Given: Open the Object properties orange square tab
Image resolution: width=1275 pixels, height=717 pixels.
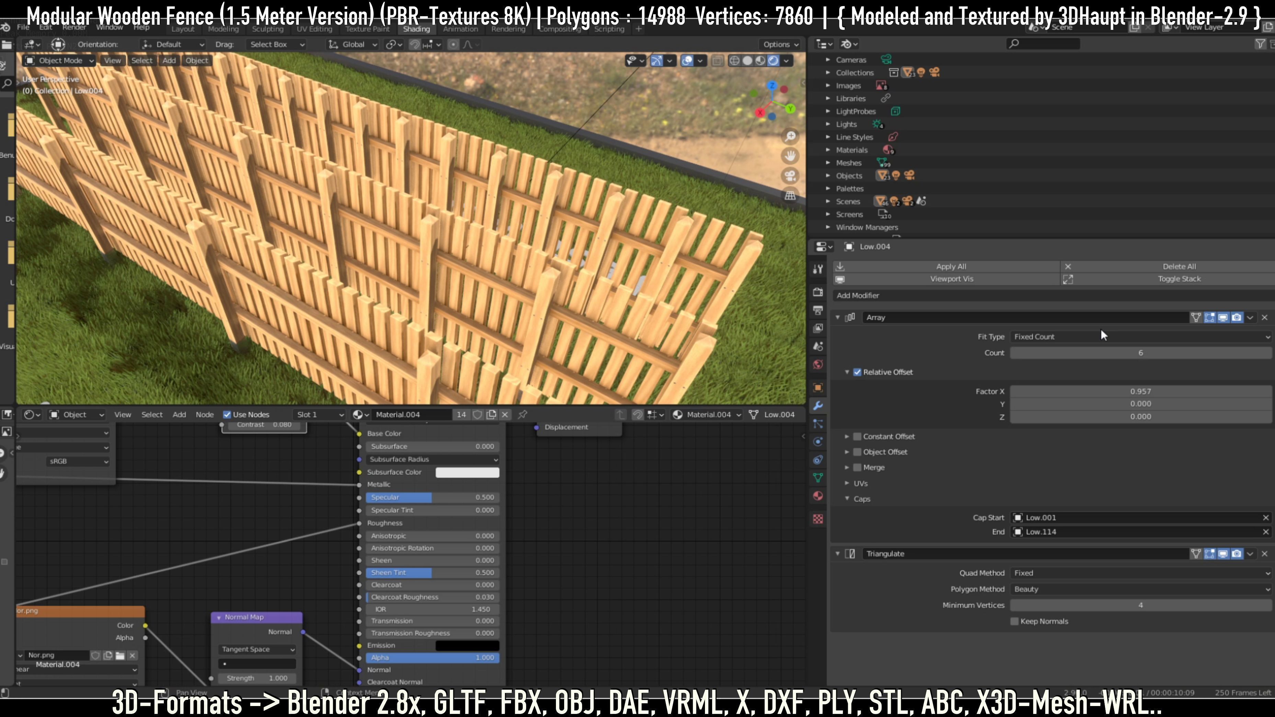Looking at the screenshot, I should 818,387.
